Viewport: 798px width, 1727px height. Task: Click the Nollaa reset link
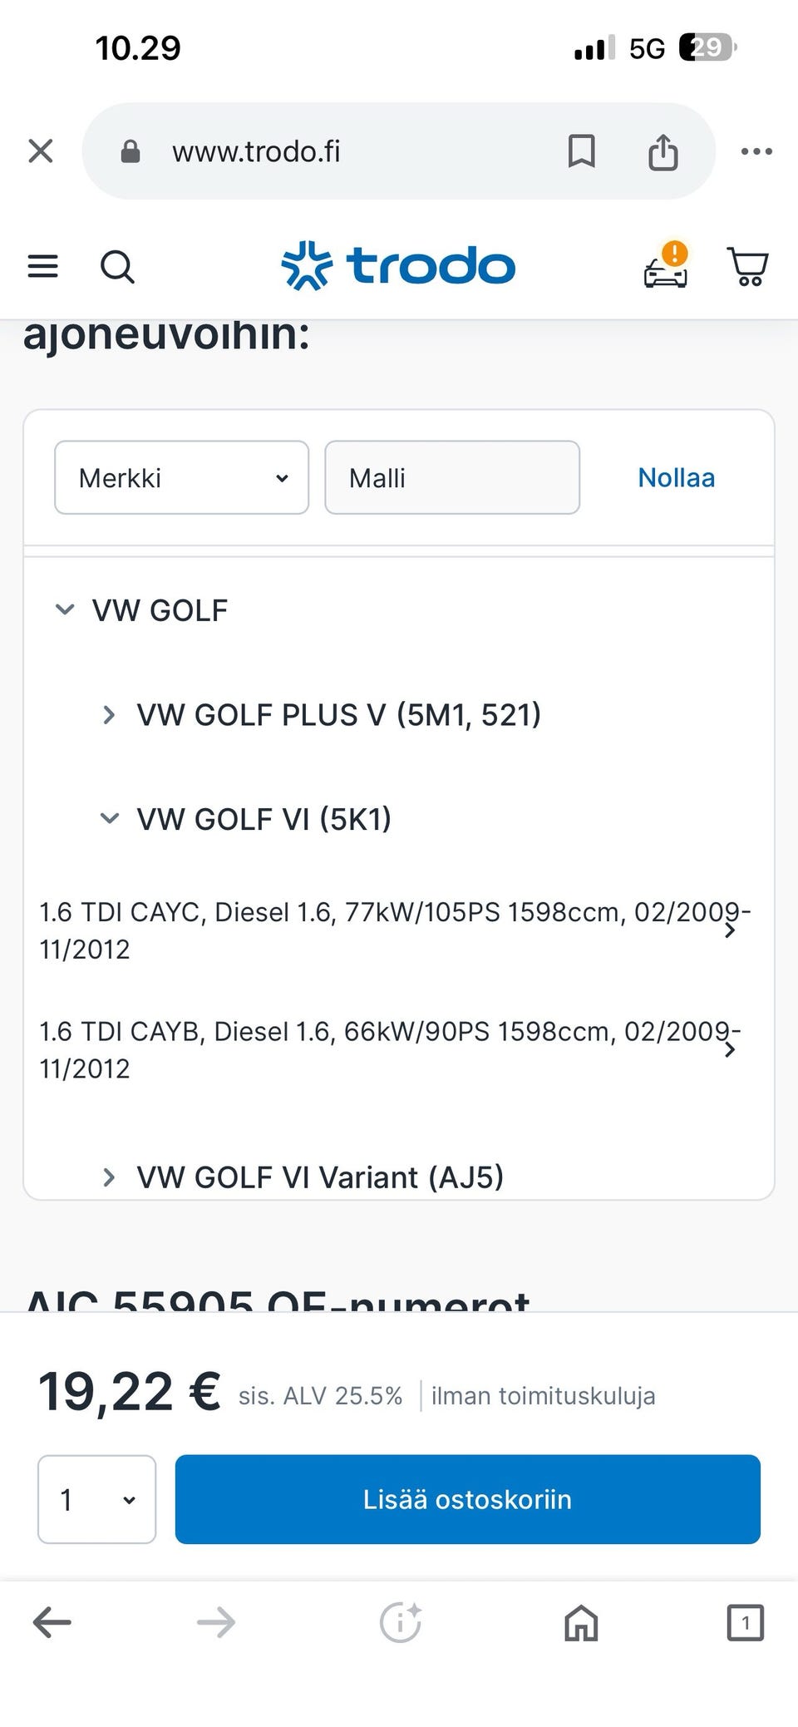click(676, 478)
